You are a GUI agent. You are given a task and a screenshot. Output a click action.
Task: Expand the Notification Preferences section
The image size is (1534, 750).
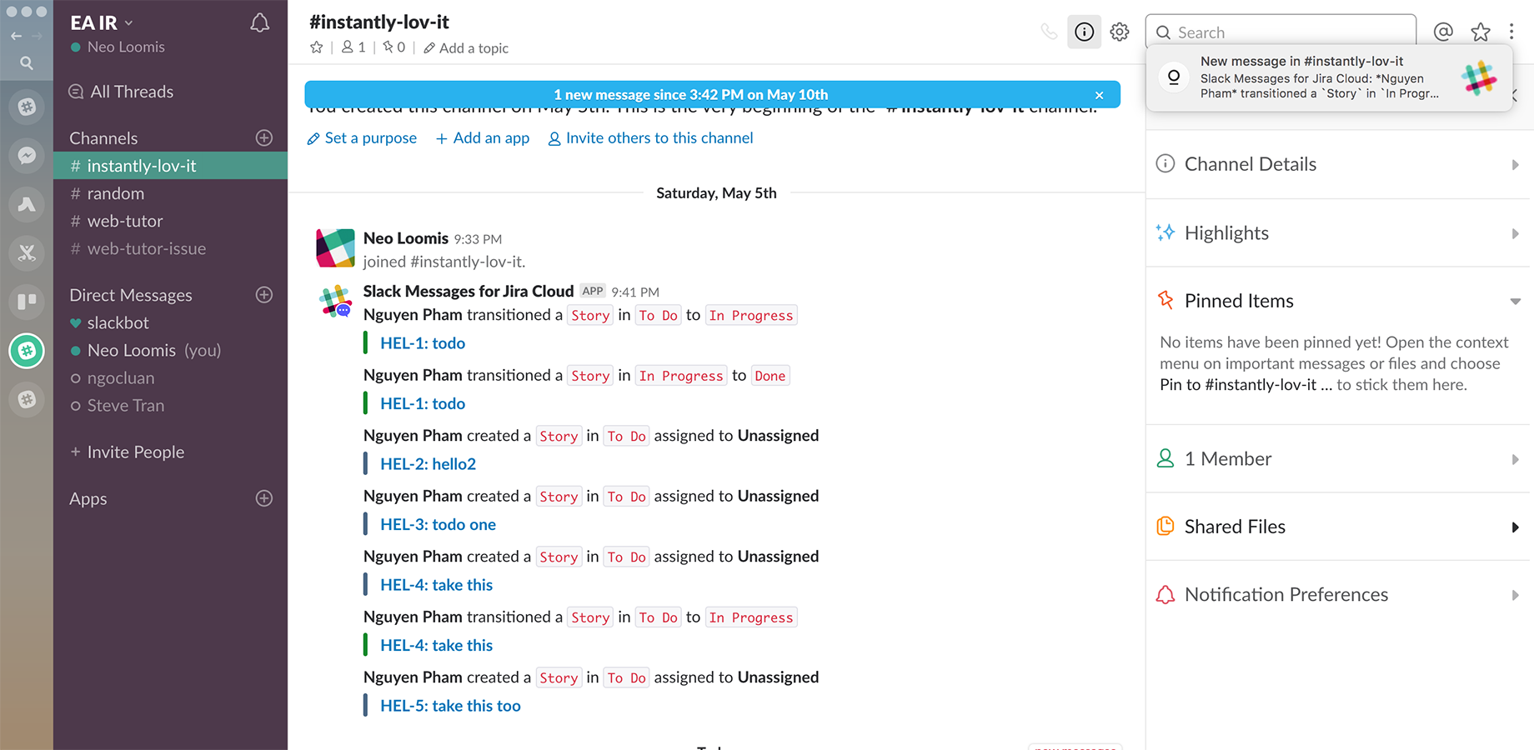point(1338,594)
